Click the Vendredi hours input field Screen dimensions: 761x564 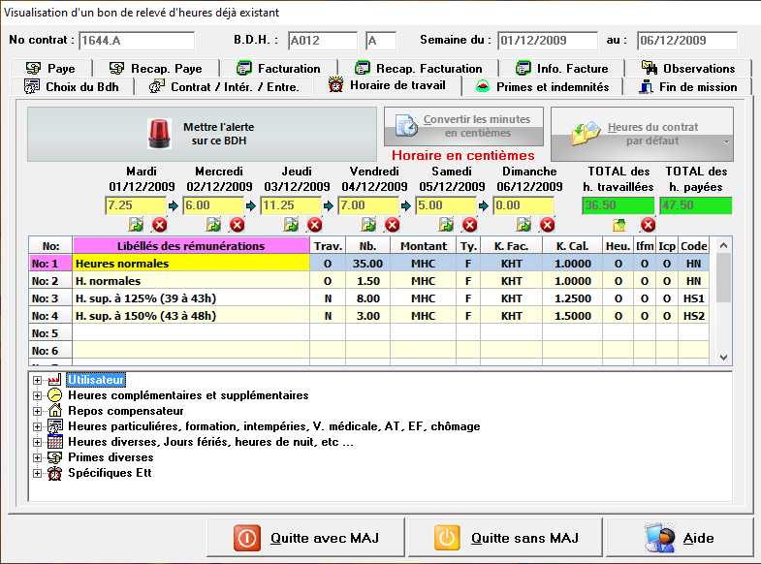367,205
